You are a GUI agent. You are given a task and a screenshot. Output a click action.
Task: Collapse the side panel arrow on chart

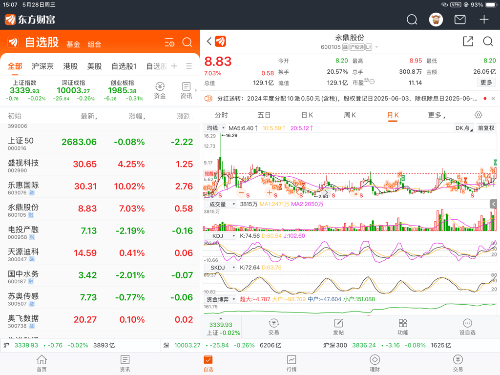pyautogui.click(x=493, y=204)
